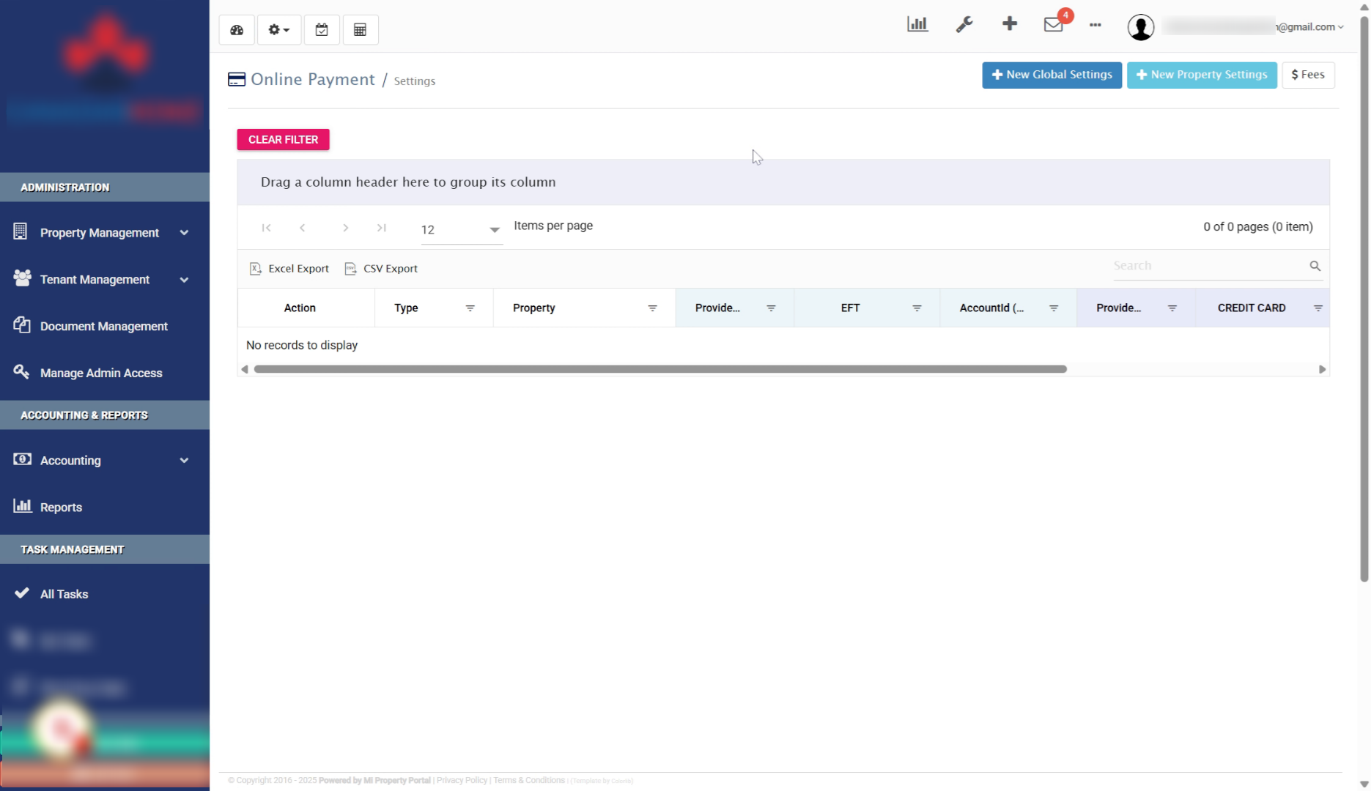Open the gear settings dropdown
The height and width of the screenshot is (791, 1371).
pyautogui.click(x=278, y=30)
